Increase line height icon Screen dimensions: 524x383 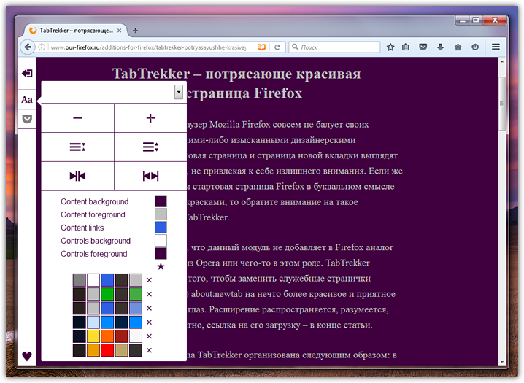click(x=151, y=147)
